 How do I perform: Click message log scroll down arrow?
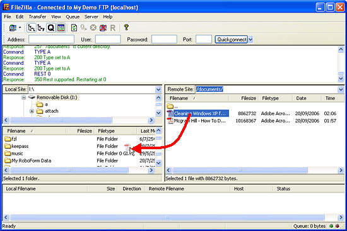(341, 79)
